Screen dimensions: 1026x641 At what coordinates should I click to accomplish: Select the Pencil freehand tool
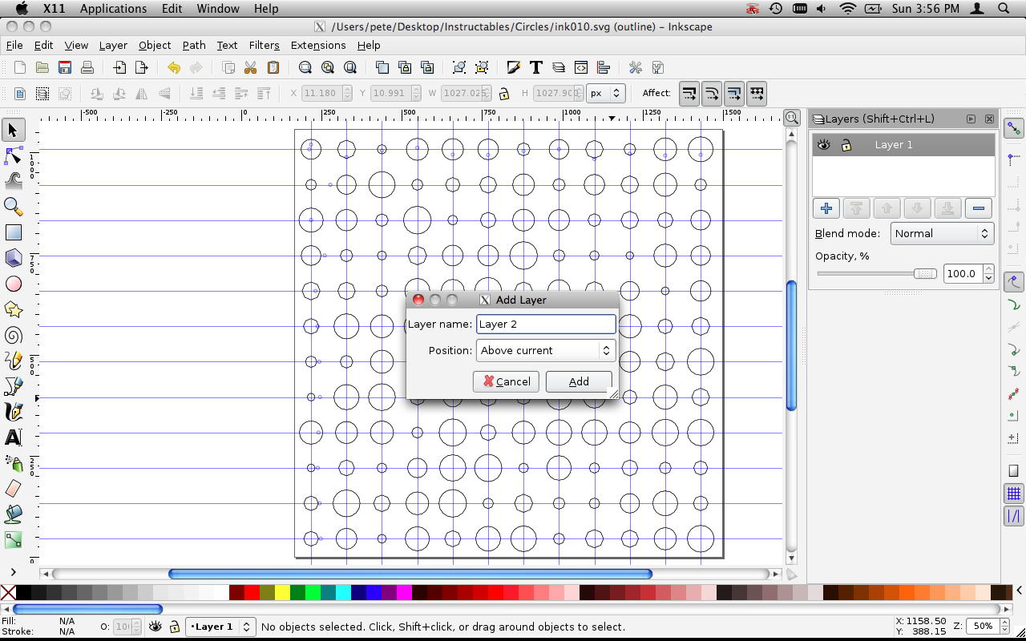[13, 361]
